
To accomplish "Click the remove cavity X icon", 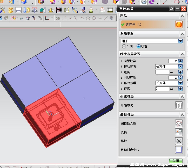I will pos(179,141).
